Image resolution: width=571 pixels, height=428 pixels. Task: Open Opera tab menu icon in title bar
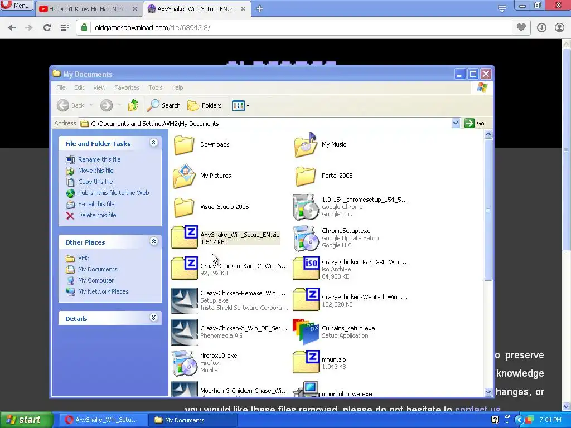(x=502, y=8)
